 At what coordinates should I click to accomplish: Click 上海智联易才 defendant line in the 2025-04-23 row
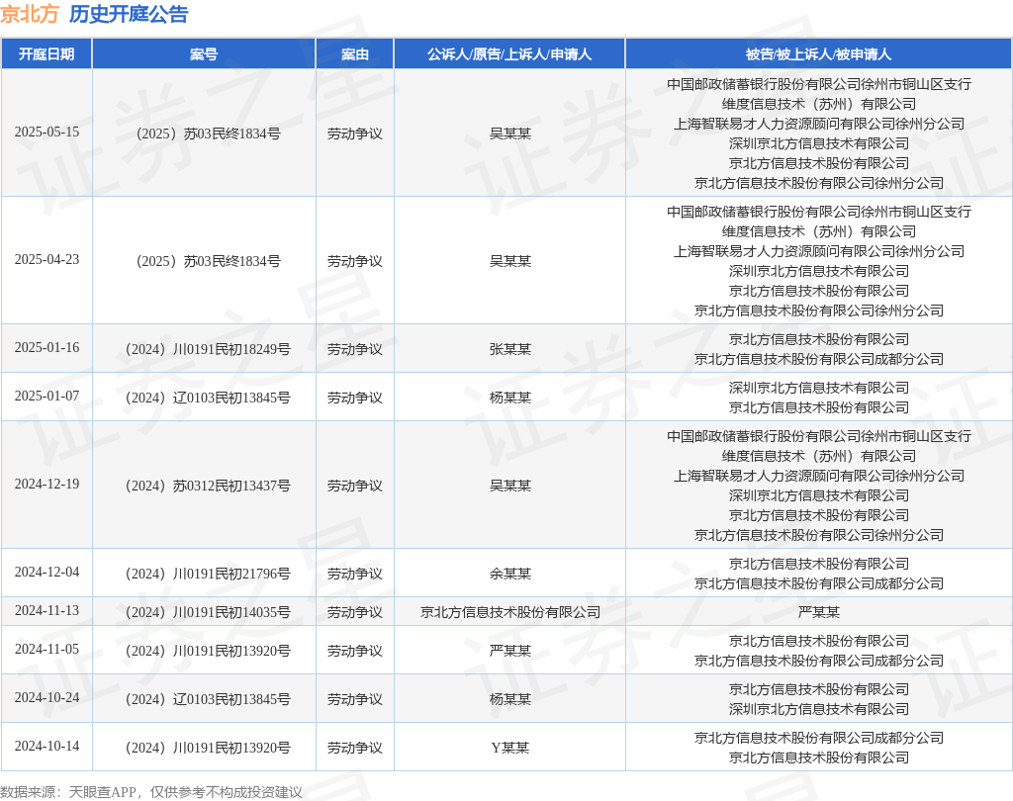818,251
